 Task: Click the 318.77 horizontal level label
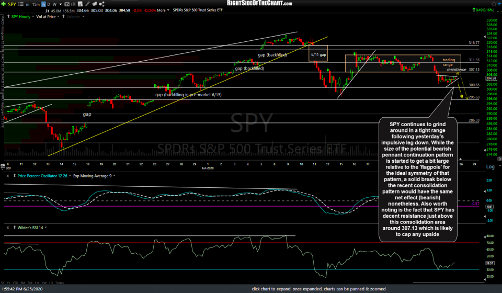474,42
